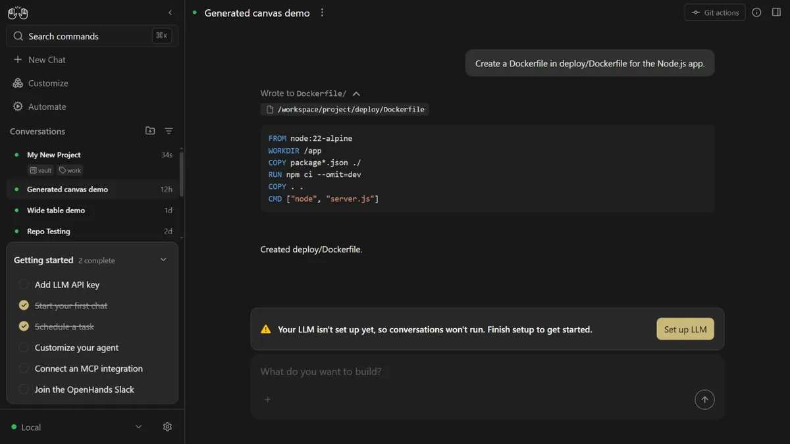Click the /workspace/project/deploy/Dockerfile path
The image size is (790, 444).
352,109
